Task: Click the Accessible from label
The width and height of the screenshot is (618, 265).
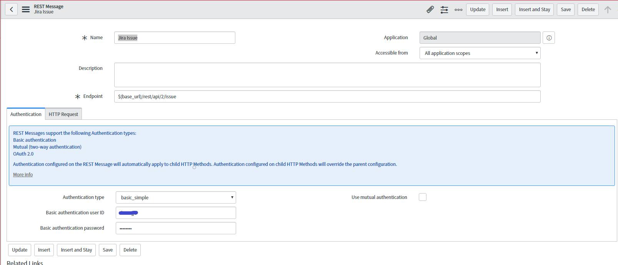Action: 391,53
